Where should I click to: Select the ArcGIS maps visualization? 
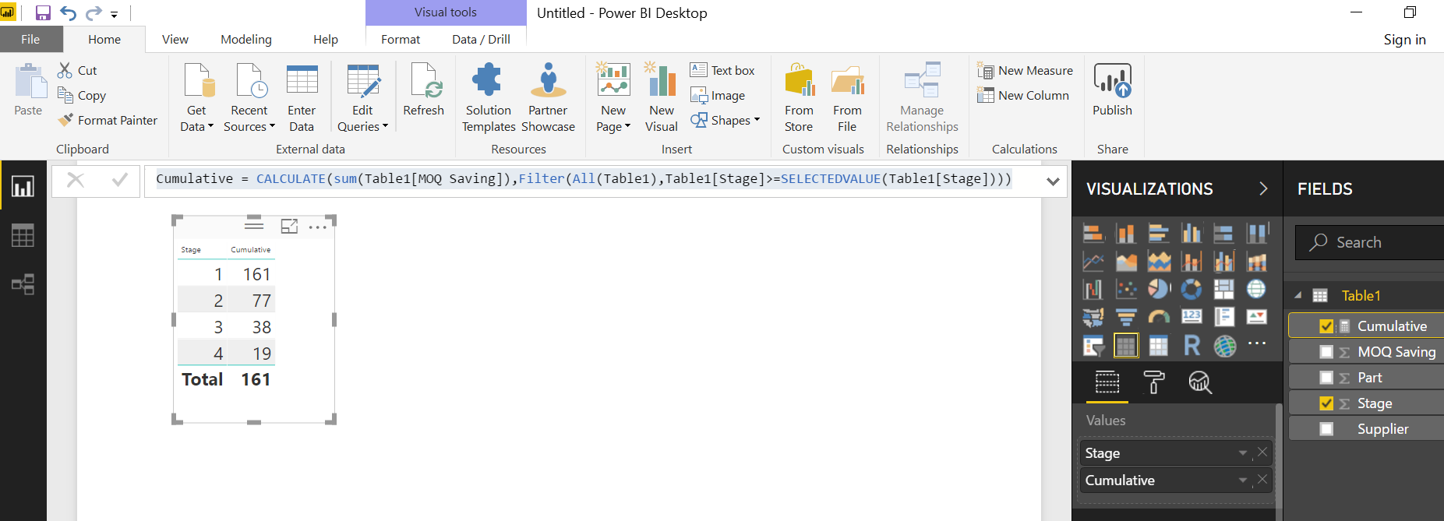1223,346
